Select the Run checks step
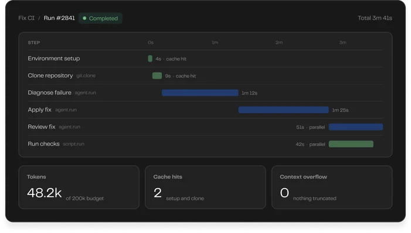This screenshot has width=411, height=233. [43, 144]
